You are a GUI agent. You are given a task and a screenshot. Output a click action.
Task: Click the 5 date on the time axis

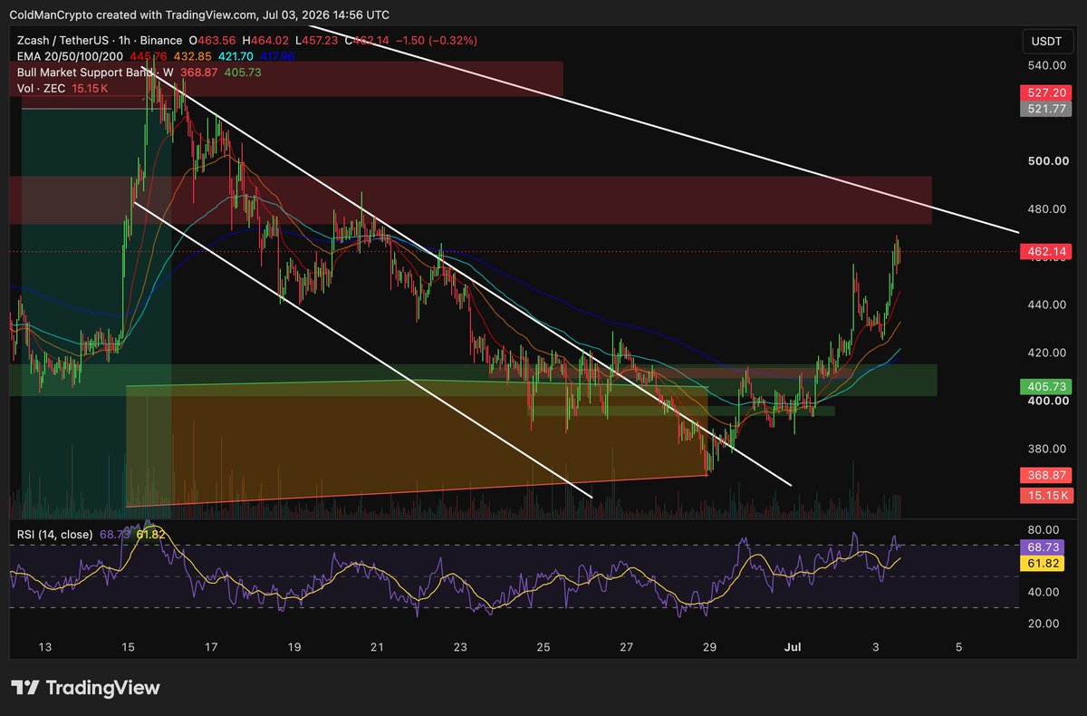coord(959,647)
